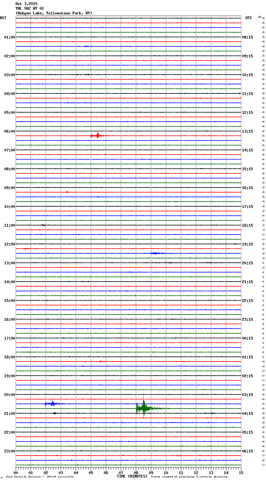This screenshot has width=266, height=481.
Task: Click the 04:15 UTC time label
Action: point(248,414)
